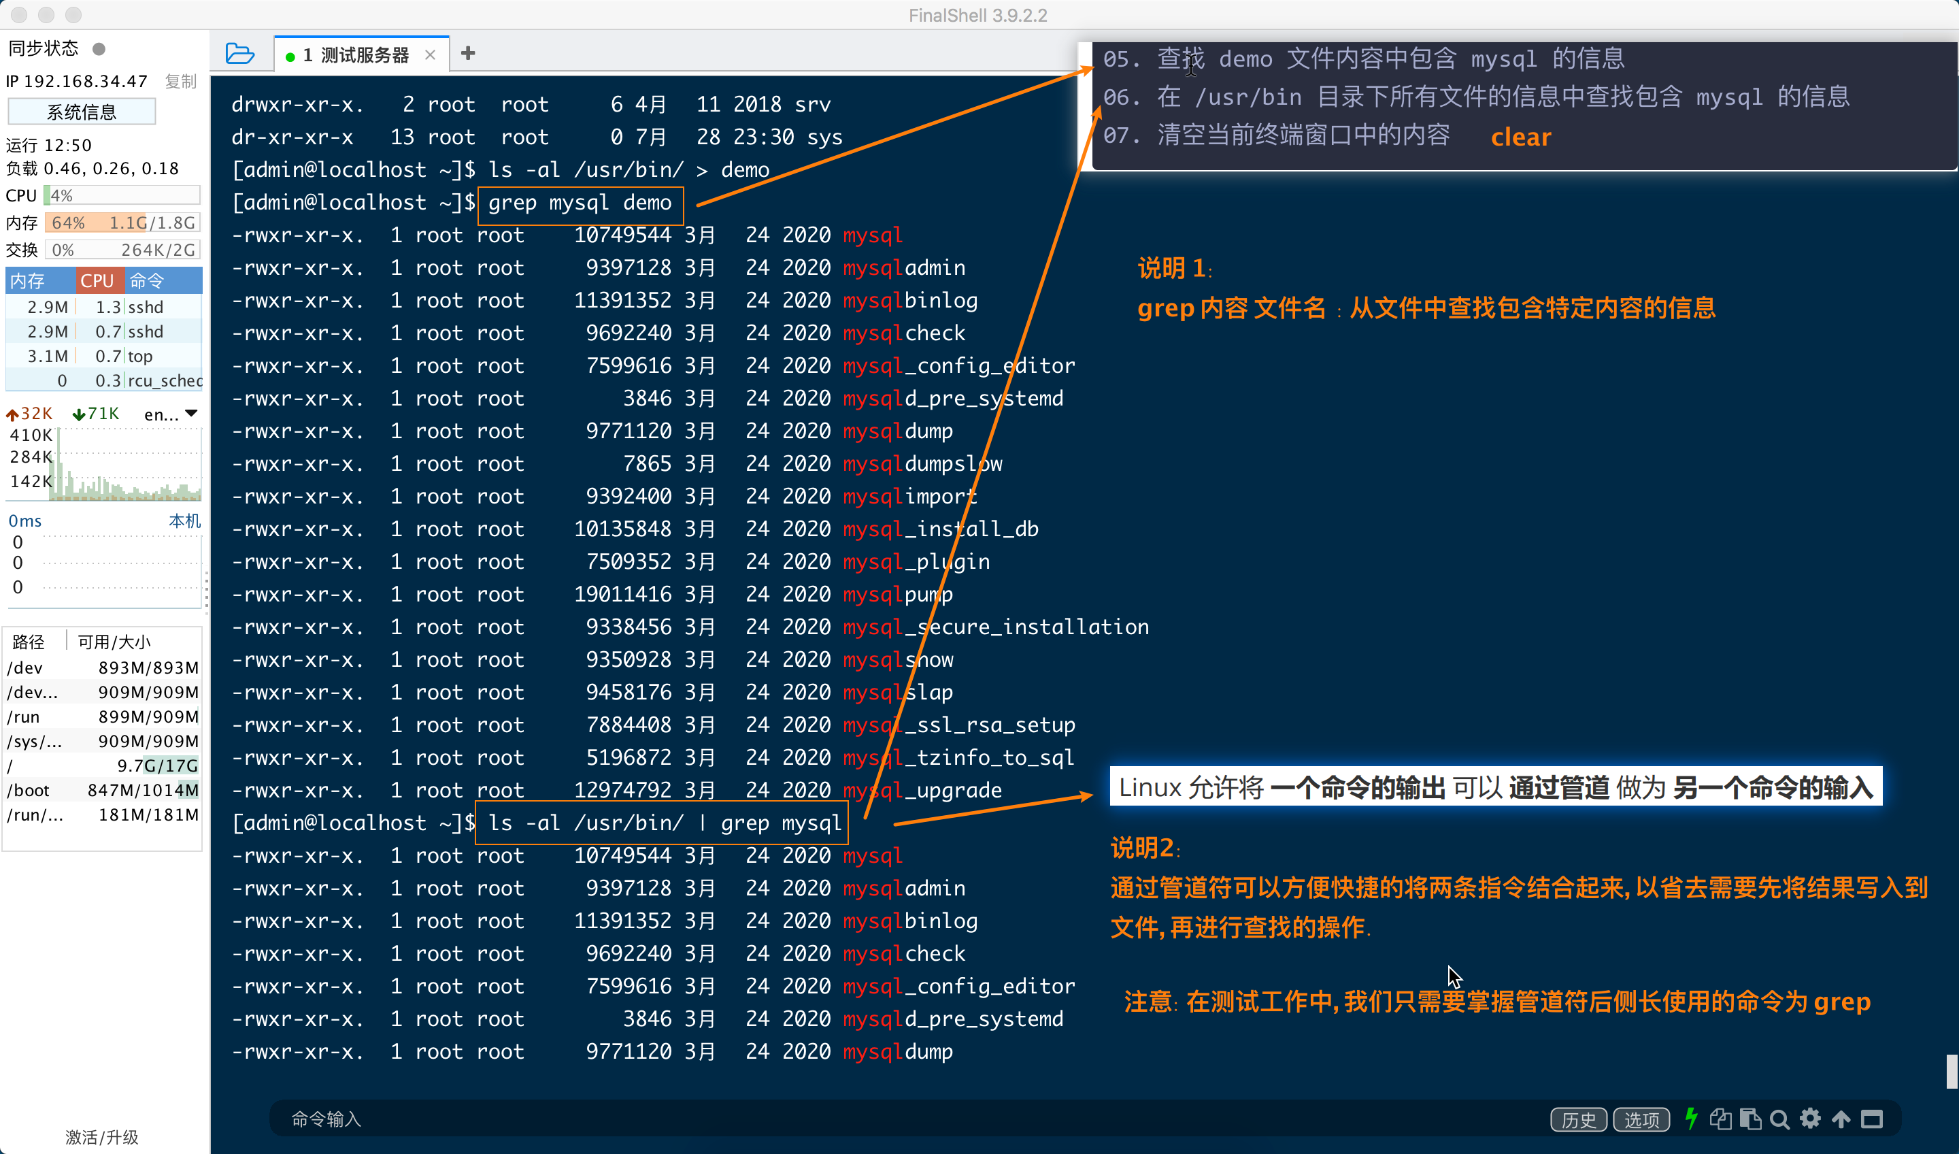Click the fullscreen window icon in the command bar
This screenshot has height=1154, width=1959.
1872,1119
